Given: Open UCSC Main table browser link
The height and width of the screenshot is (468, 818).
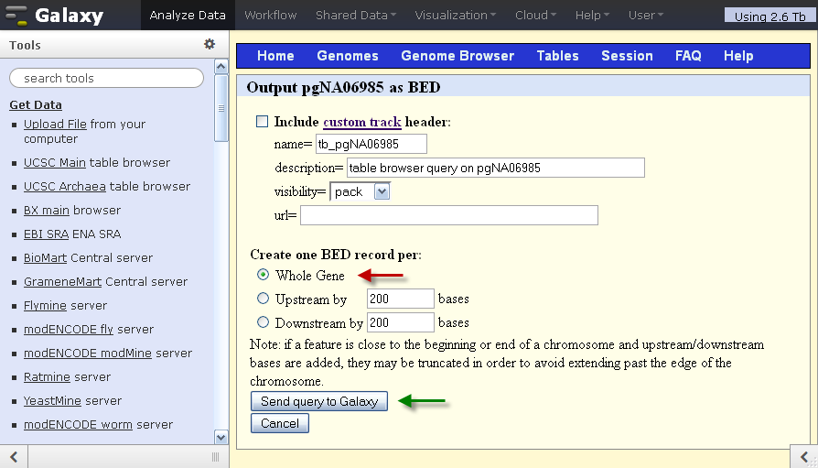Looking at the screenshot, I should (54, 162).
